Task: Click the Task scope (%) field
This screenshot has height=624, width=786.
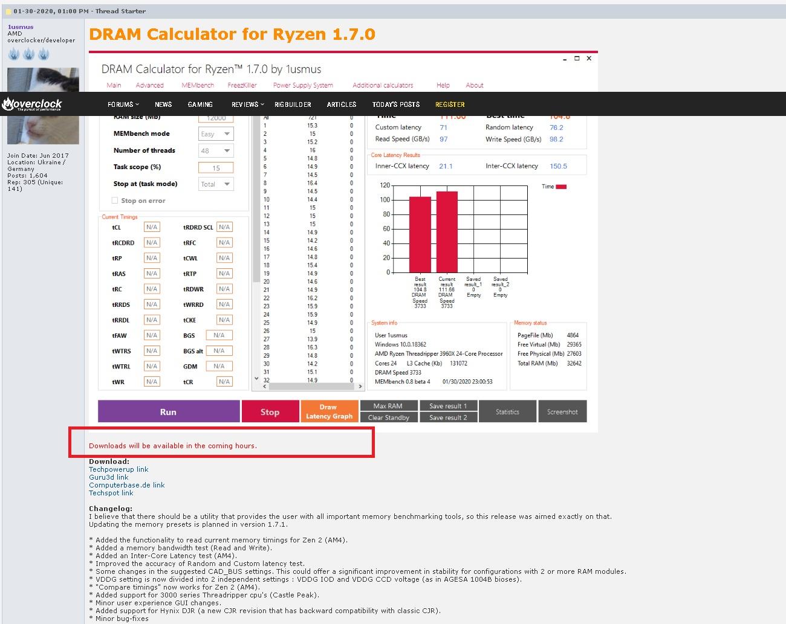Action: coord(216,168)
